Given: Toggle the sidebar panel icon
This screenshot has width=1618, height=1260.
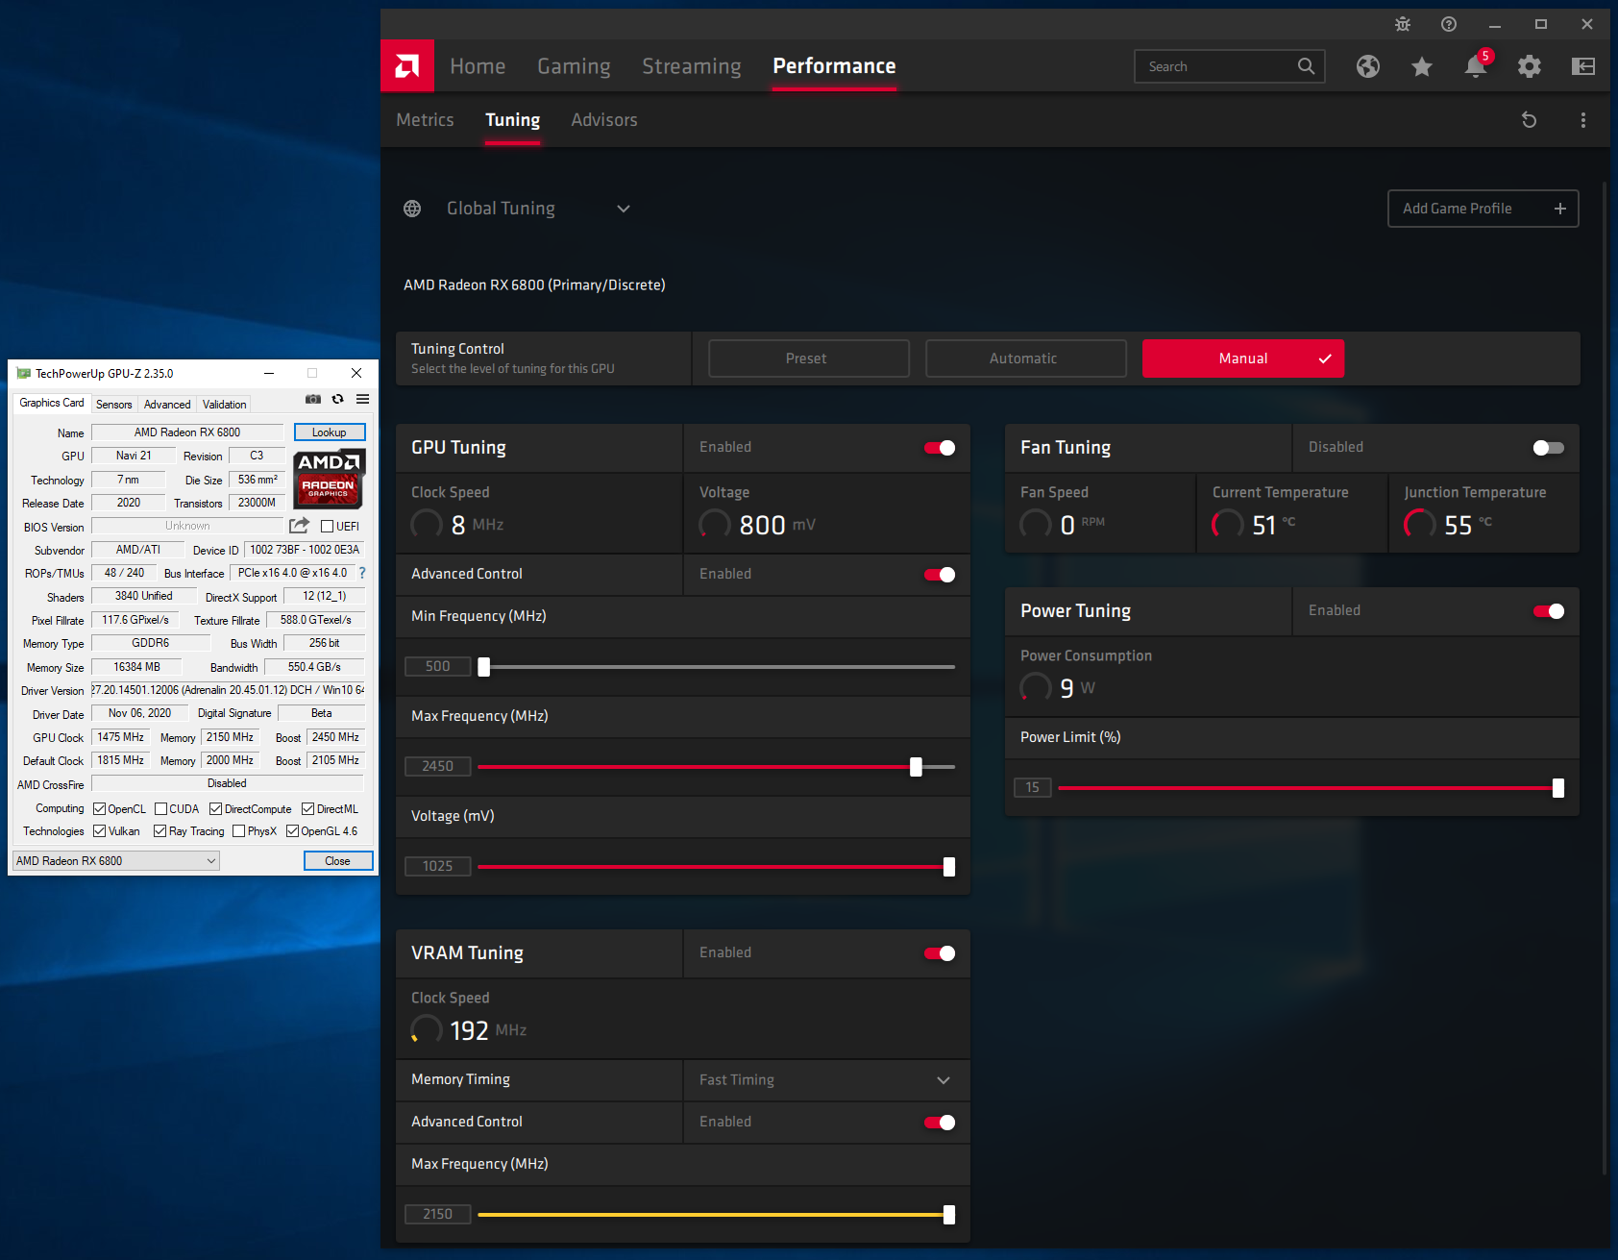Looking at the screenshot, I should (1583, 66).
